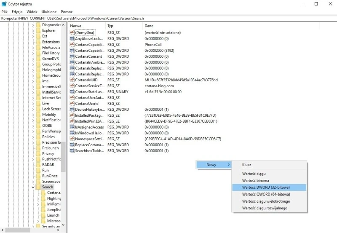This screenshot has width=337, height=233.
Task: Expand the Explorer key in tree
Action: pyautogui.click(x=33, y=31)
